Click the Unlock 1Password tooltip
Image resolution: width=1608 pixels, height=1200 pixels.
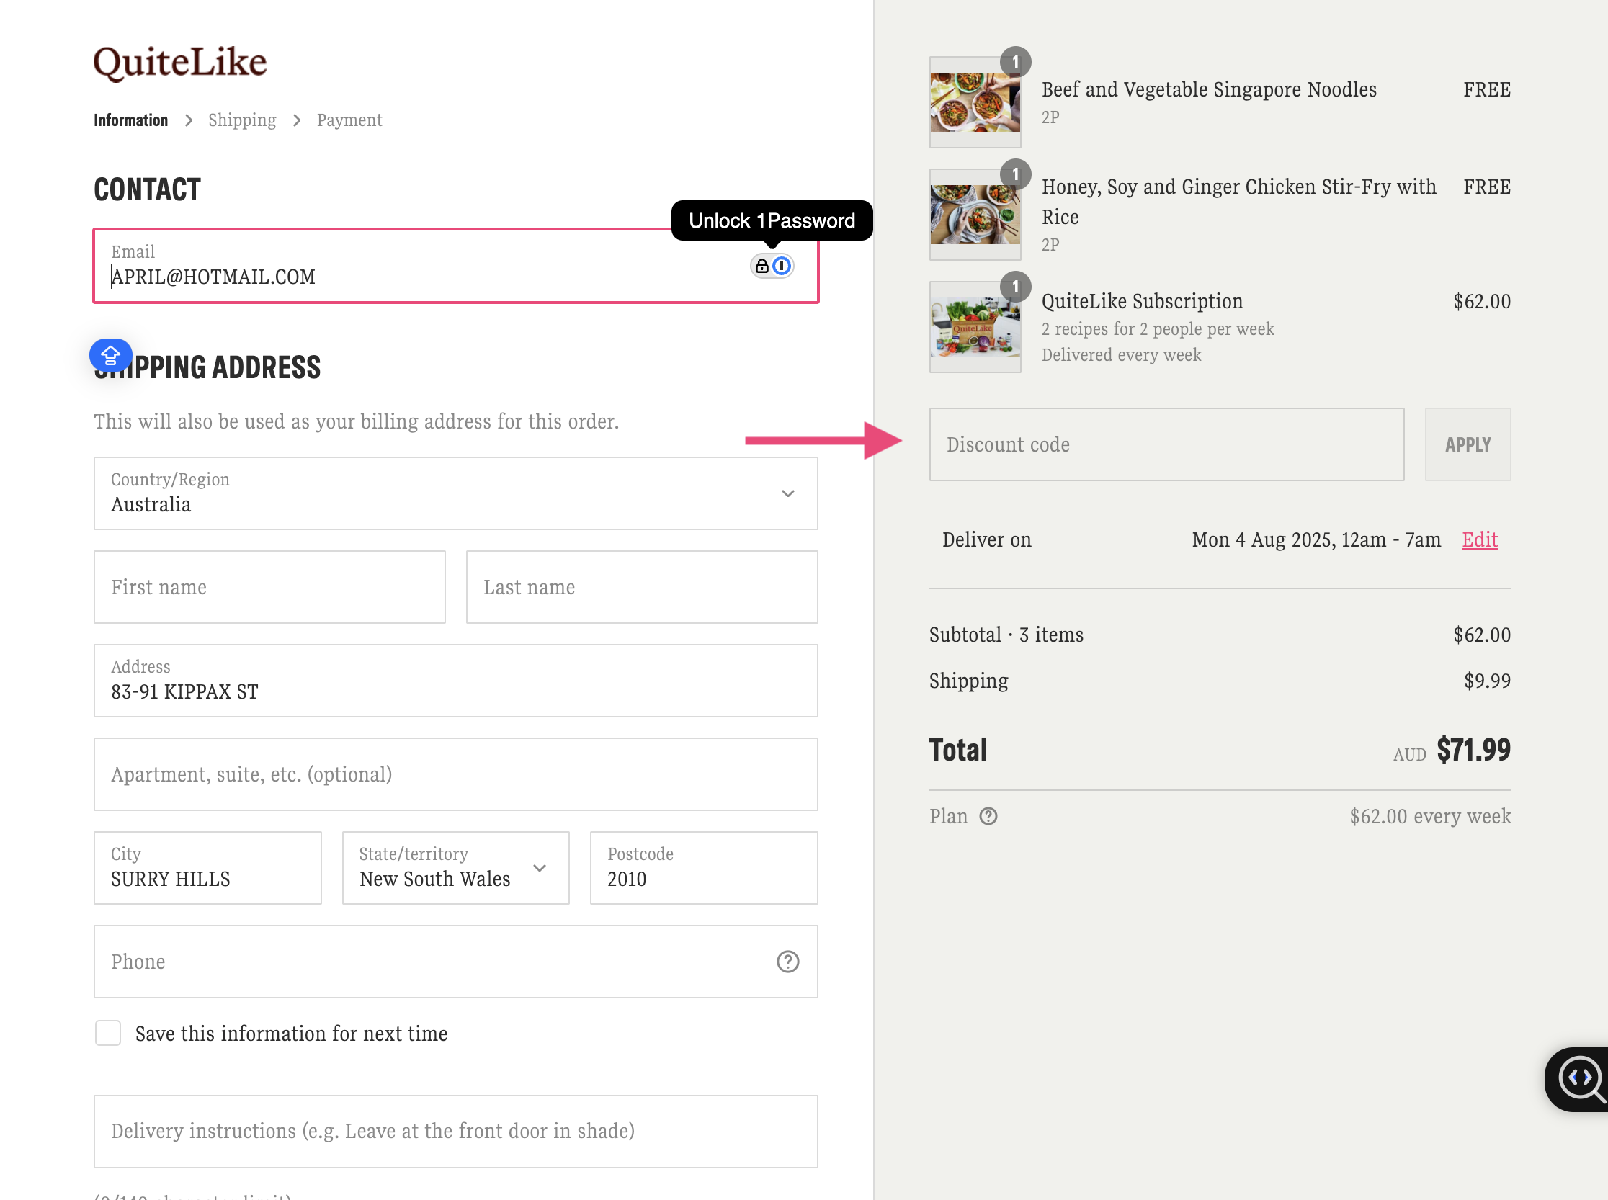click(x=772, y=221)
